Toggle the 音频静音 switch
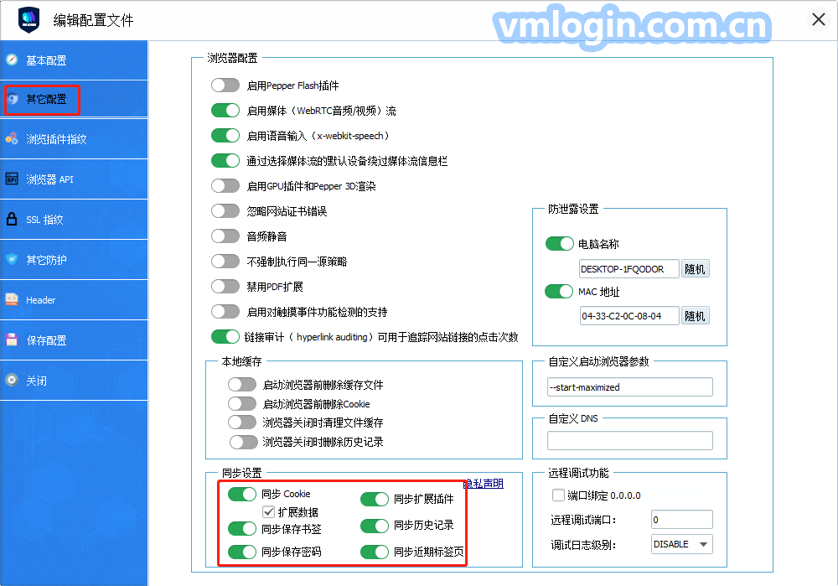 (x=225, y=236)
